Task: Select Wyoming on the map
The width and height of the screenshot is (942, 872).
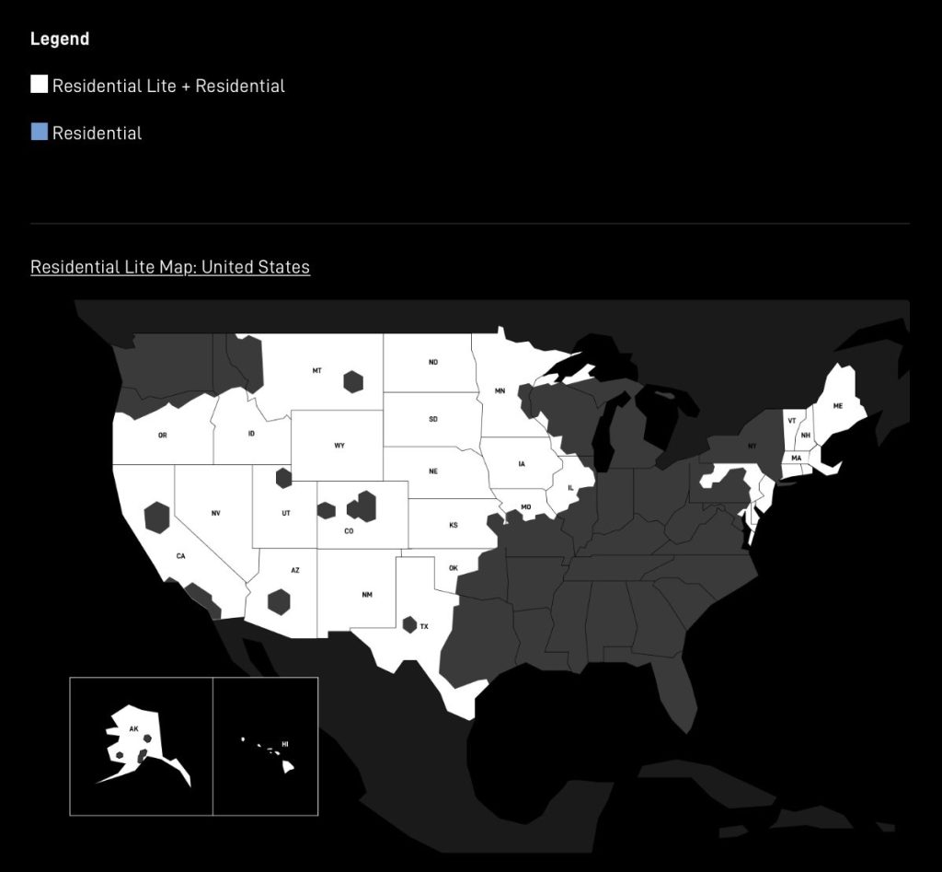Action: (339, 446)
